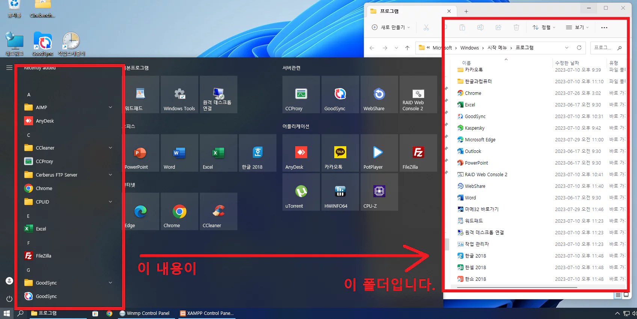Click Windows in the address breadcrumb
637x319 pixels.
point(469,48)
